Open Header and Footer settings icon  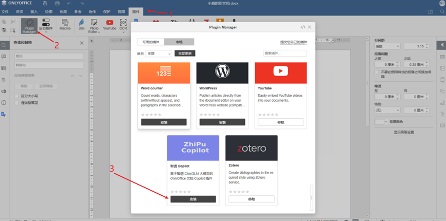point(442,80)
